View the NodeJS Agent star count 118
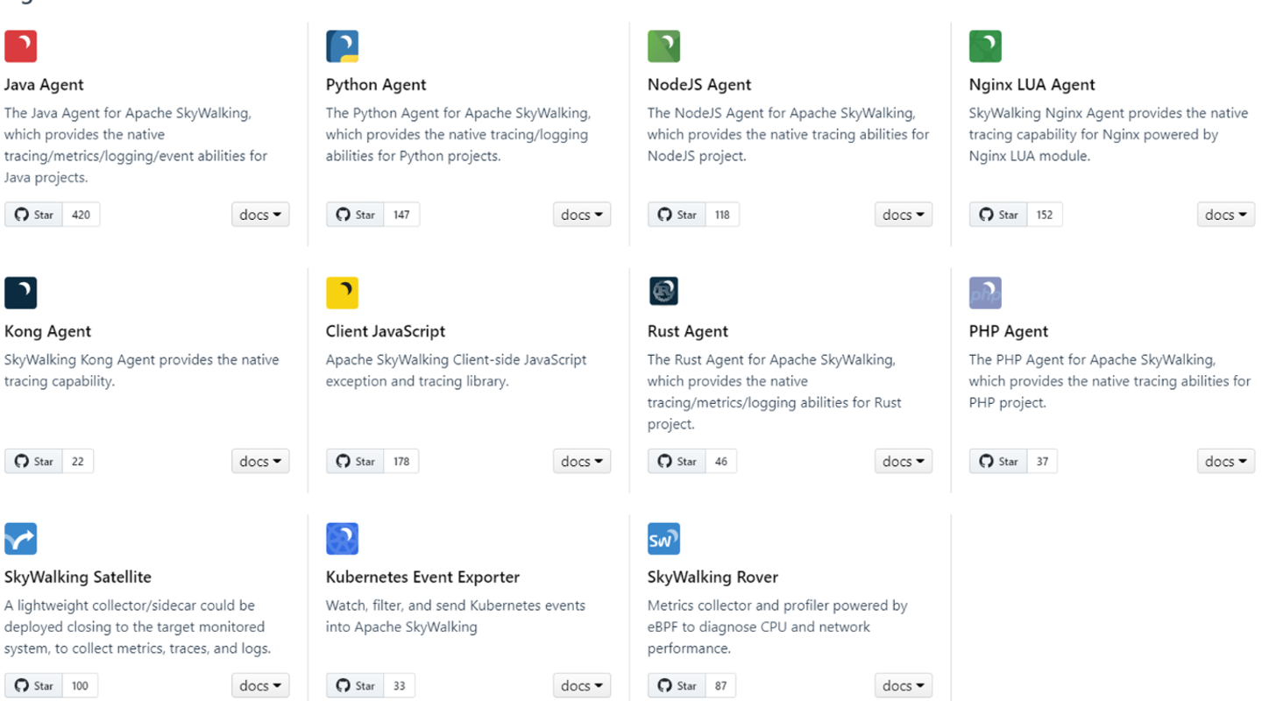This screenshot has height=701, width=1262. [722, 215]
